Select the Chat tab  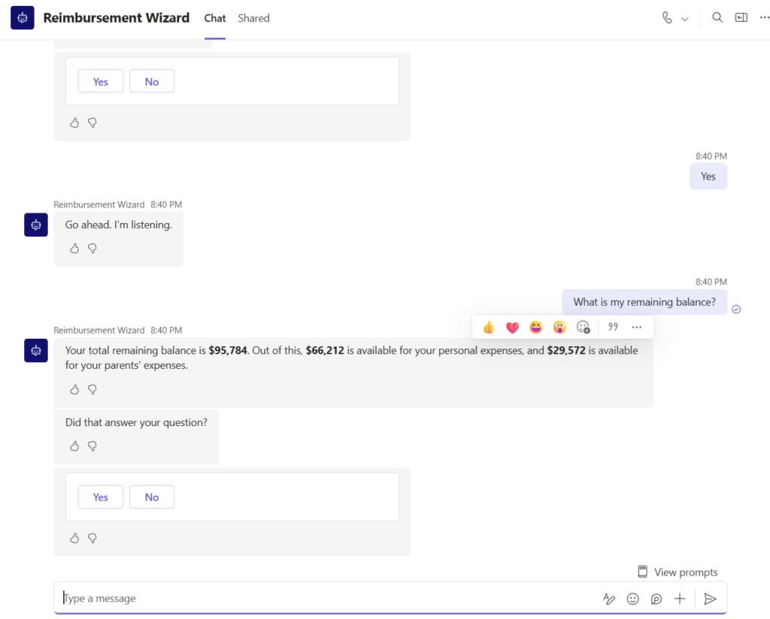click(215, 18)
